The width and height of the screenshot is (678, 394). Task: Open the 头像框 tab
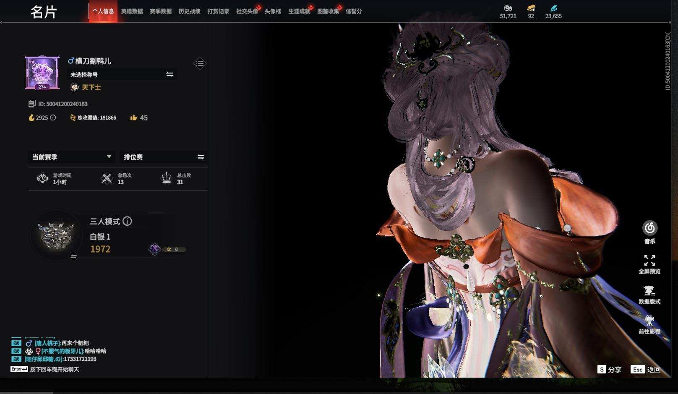click(273, 11)
